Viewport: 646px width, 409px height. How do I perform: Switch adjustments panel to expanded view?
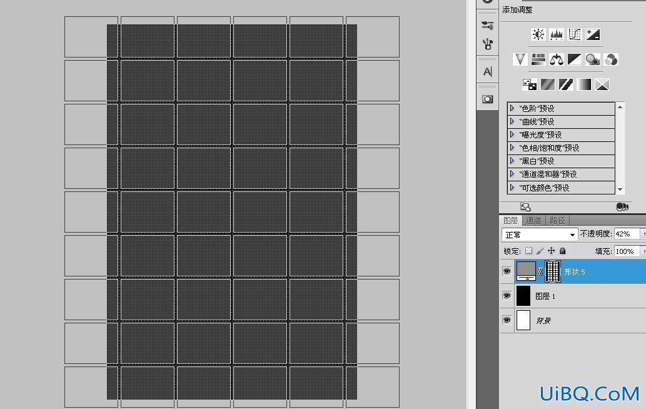[x=525, y=207]
